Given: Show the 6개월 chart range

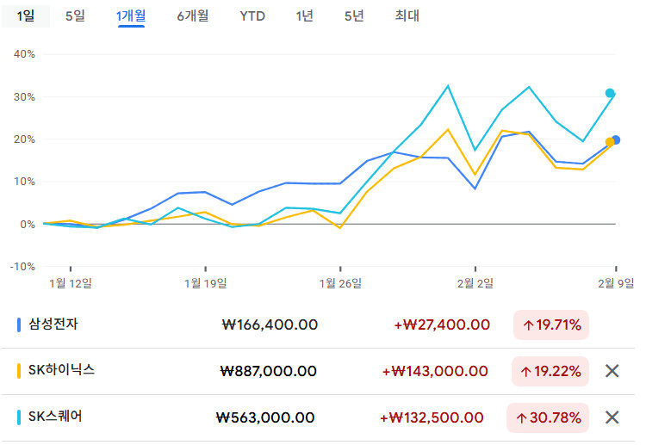Looking at the screenshot, I should (192, 15).
